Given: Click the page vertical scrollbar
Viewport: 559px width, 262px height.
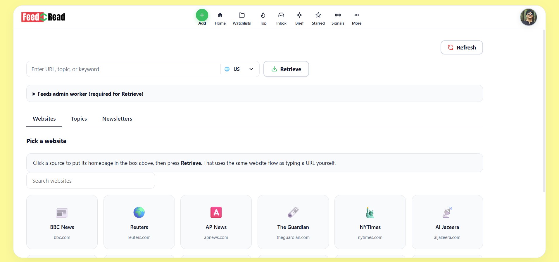Looking at the screenshot, I should click(544, 111).
